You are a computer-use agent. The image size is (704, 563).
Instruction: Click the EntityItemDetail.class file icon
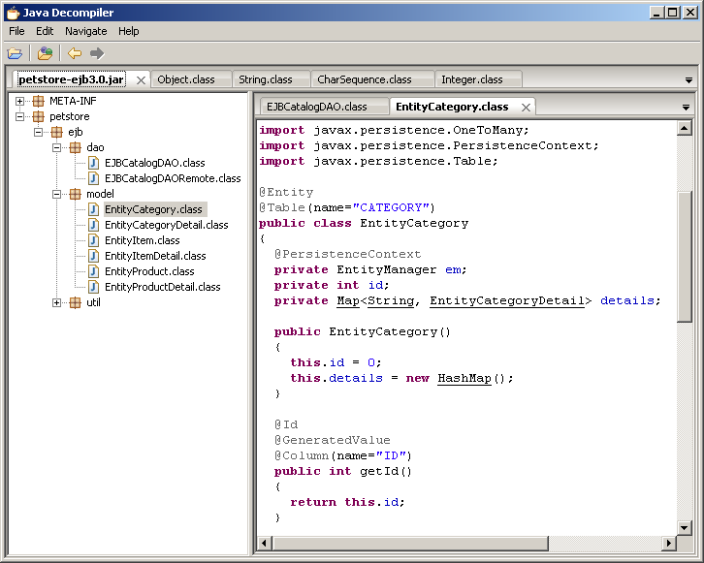click(x=93, y=256)
